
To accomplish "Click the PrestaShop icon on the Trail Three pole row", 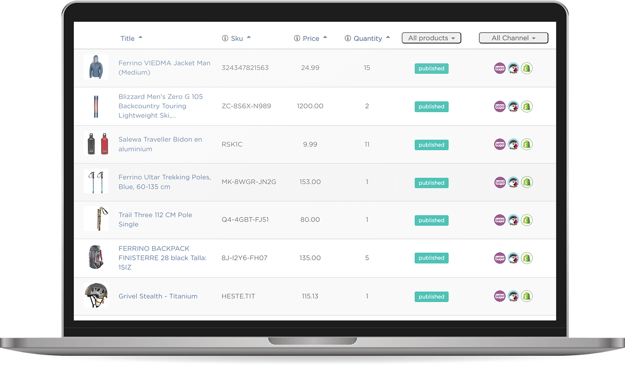I will 513,220.
